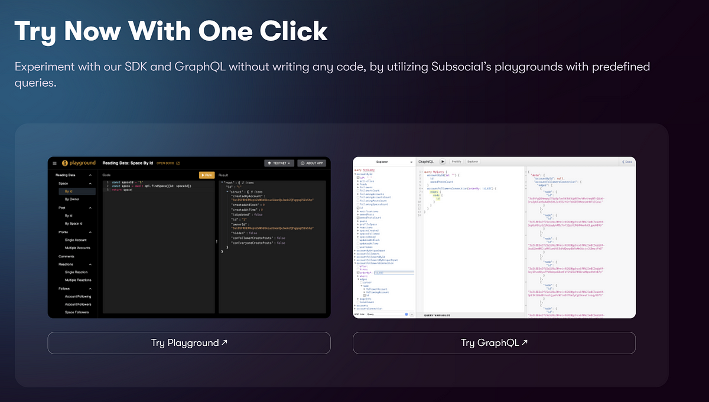709x402 pixels.
Task: Click the Explorer toolbar button in GraphiQL
Action: coord(472,161)
